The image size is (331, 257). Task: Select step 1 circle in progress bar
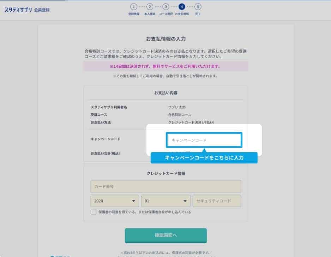click(133, 7)
